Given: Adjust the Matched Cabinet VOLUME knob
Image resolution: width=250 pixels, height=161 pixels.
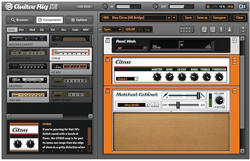Looking at the screenshot, I should pyautogui.click(x=220, y=100).
